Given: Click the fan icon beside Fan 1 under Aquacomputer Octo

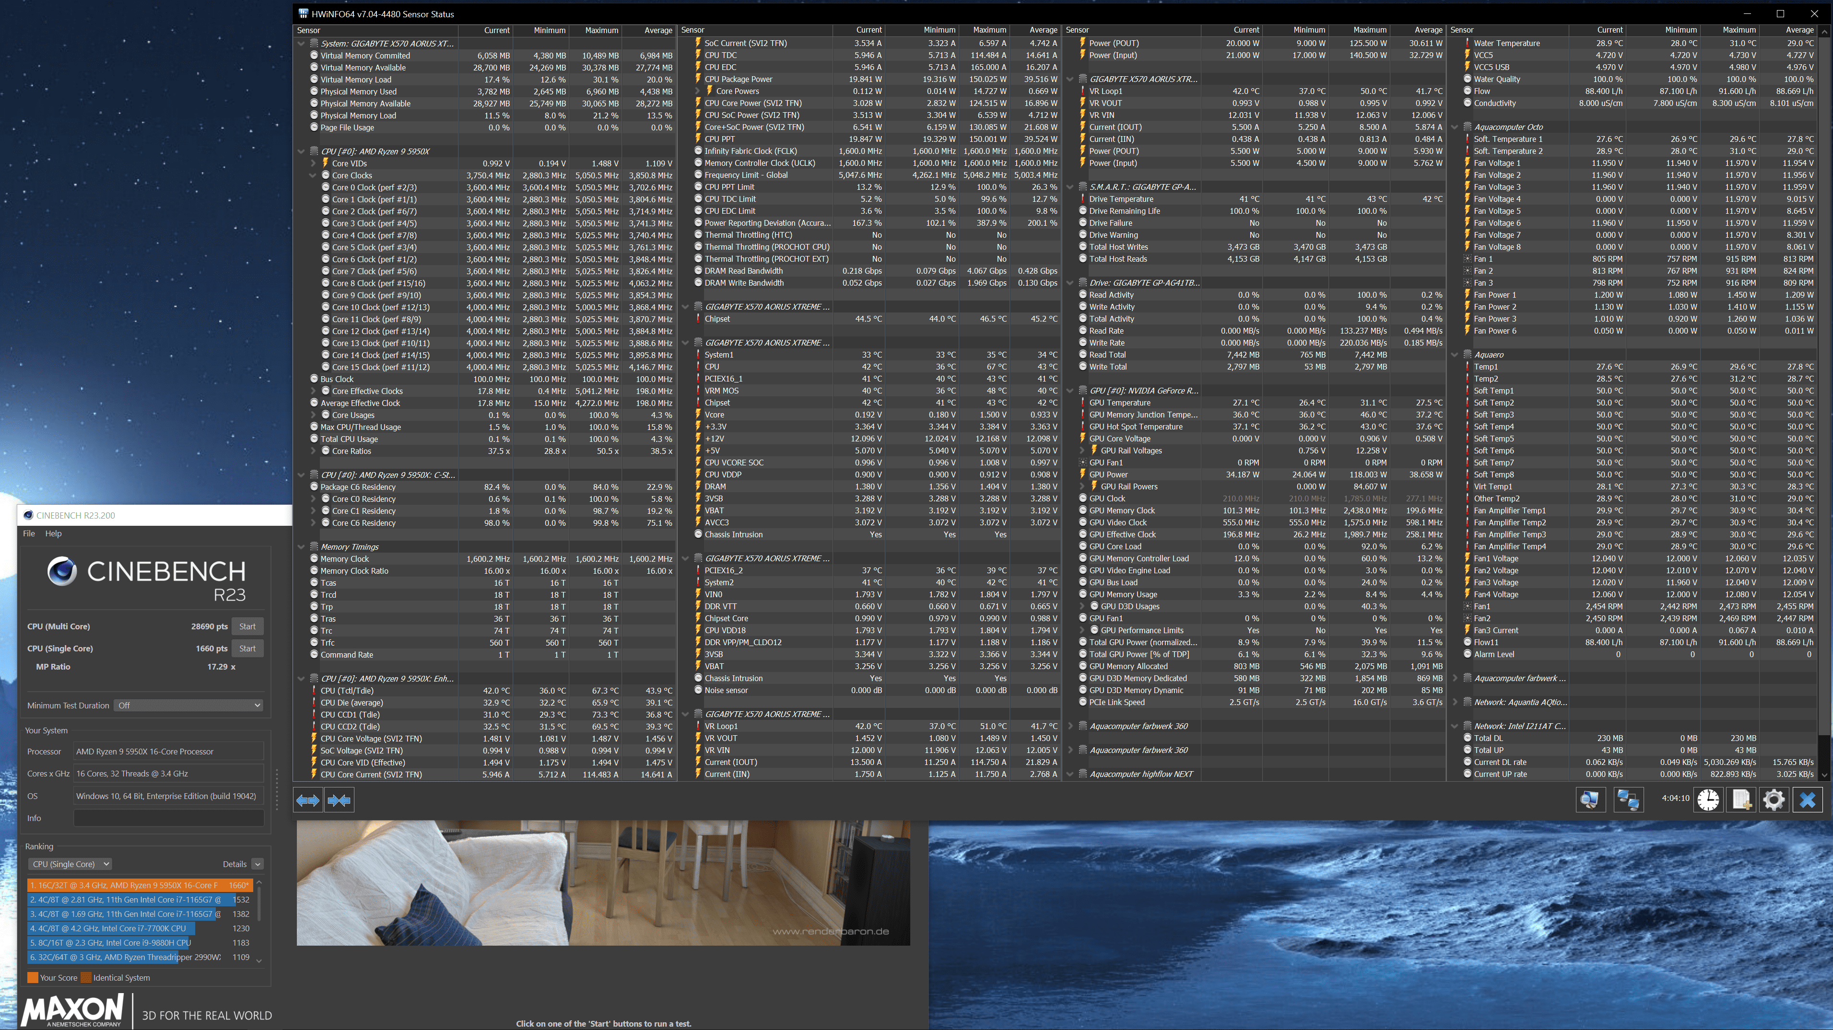Looking at the screenshot, I should click(x=1467, y=259).
